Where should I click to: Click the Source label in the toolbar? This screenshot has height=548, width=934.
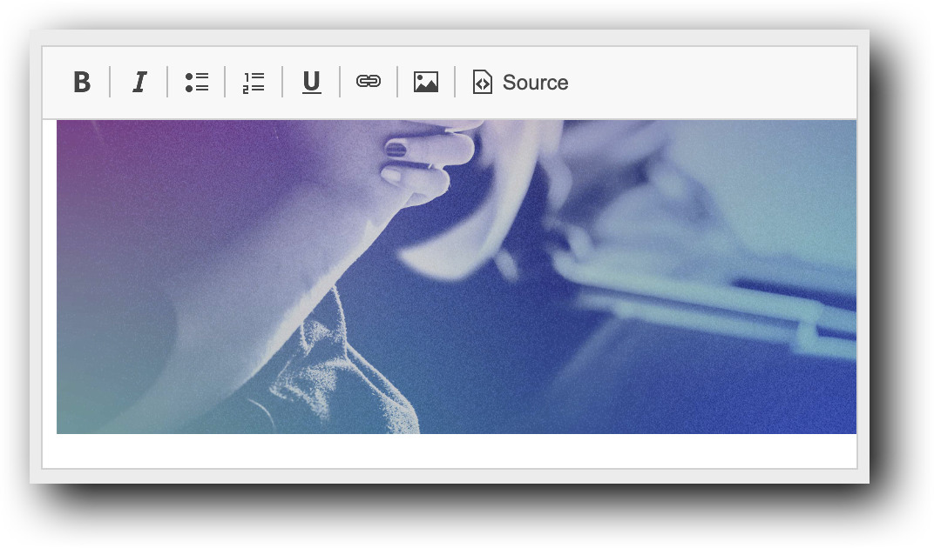535,82
